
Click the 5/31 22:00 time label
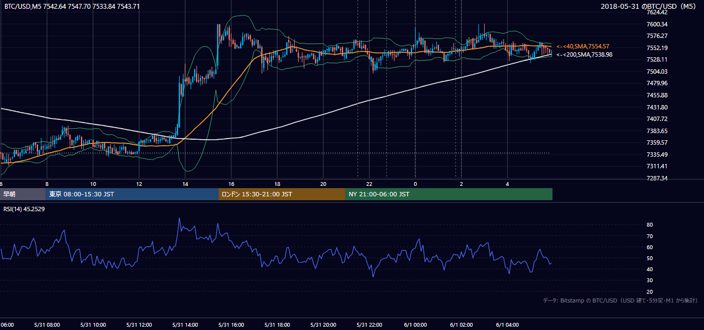370,325
